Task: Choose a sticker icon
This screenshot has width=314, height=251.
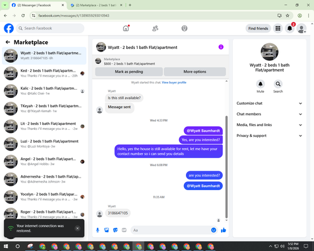Action: [116, 230]
